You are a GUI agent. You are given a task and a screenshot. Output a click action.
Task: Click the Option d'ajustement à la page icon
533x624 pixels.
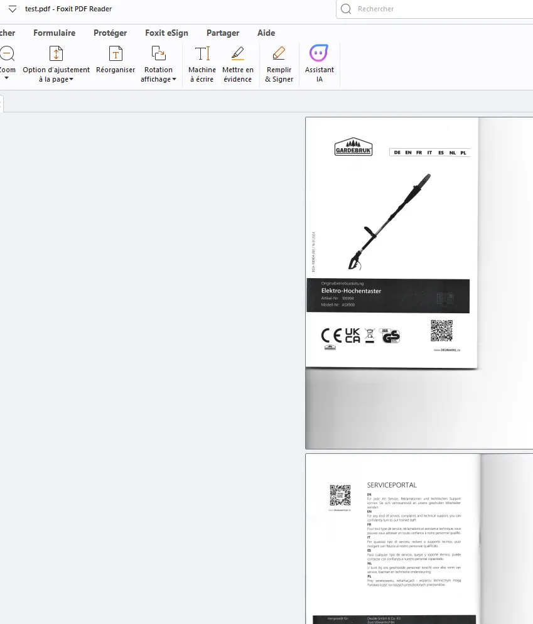[x=56, y=54]
